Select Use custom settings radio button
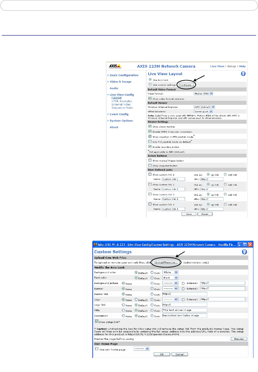The height and width of the screenshot is (372, 258). (150, 84)
